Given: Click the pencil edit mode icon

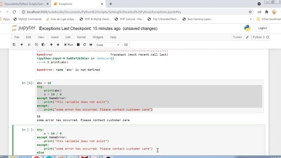Looking at the screenshot, I should click(x=247, y=37).
